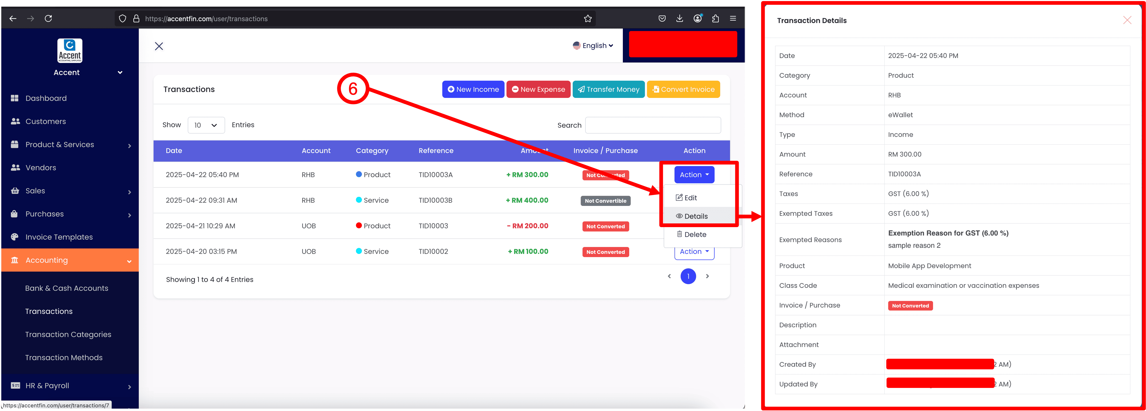
Task: Open the browser downloads icon
Action: coord(679,19)
